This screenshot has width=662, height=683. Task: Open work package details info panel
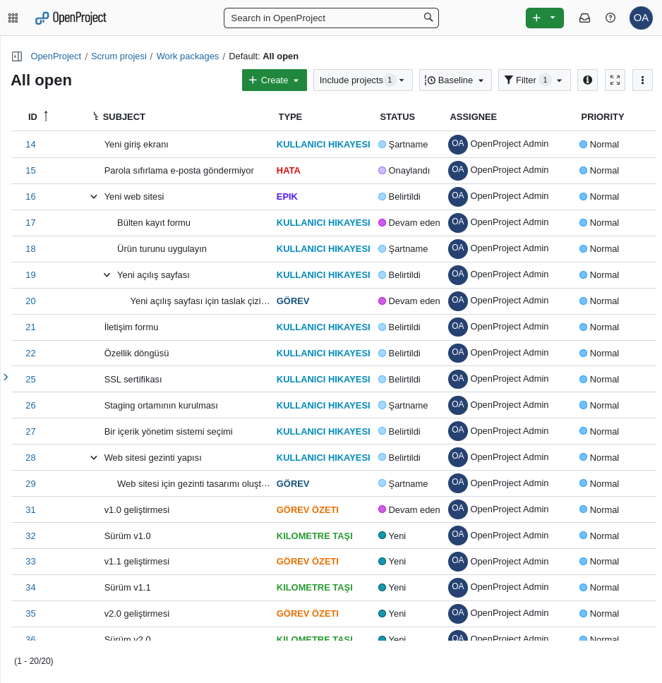click(x=587, y=80)
